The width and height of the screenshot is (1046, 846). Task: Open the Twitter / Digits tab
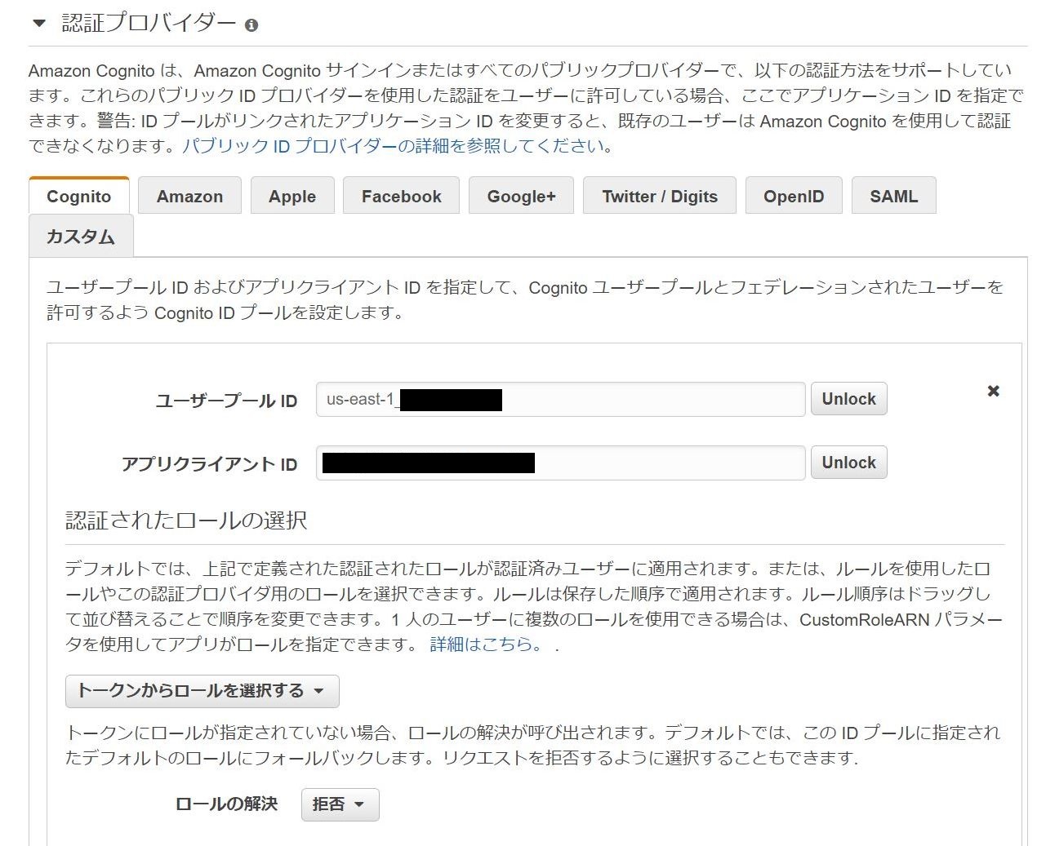pos(659,197)
